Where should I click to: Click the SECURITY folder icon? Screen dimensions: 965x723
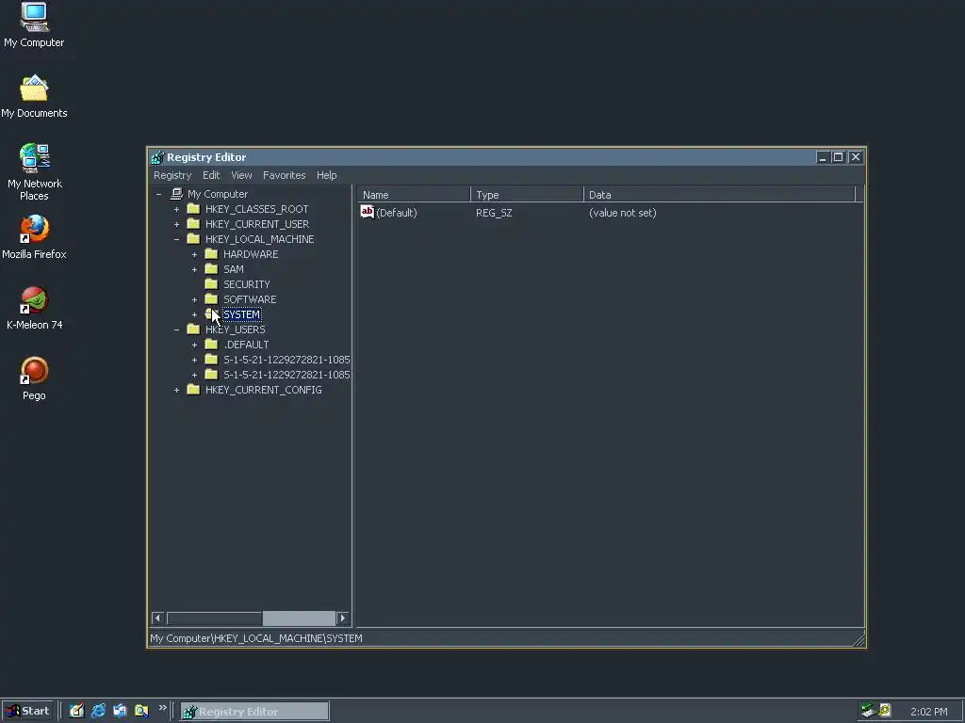211,284
